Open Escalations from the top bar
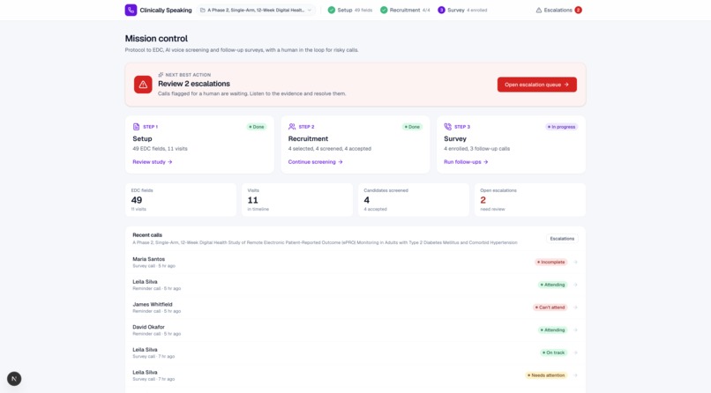Viewport: 711px width, 393px height. [558, 10]
